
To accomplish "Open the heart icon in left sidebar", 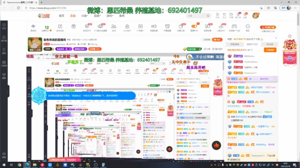I will pos(4,26).
